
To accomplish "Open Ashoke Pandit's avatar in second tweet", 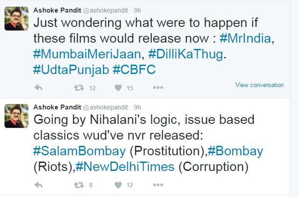I will tap(17, 116).
